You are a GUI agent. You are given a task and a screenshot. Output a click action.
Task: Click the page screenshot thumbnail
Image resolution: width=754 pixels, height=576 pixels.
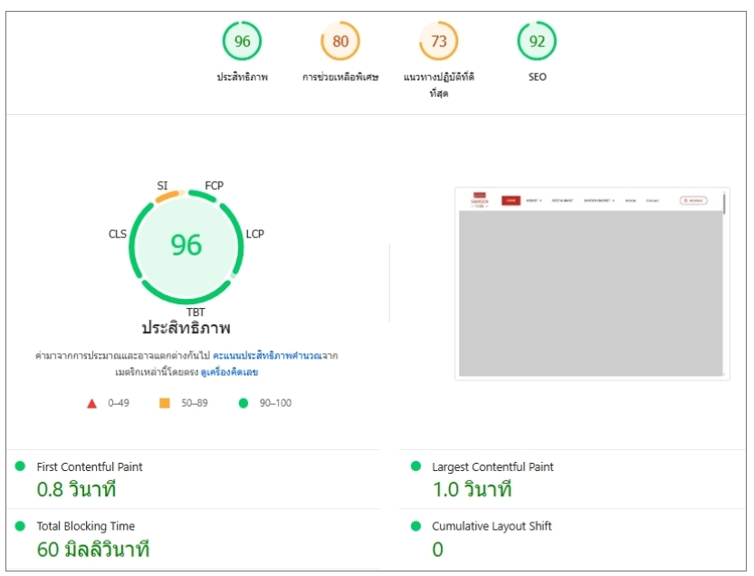[592, 283]
